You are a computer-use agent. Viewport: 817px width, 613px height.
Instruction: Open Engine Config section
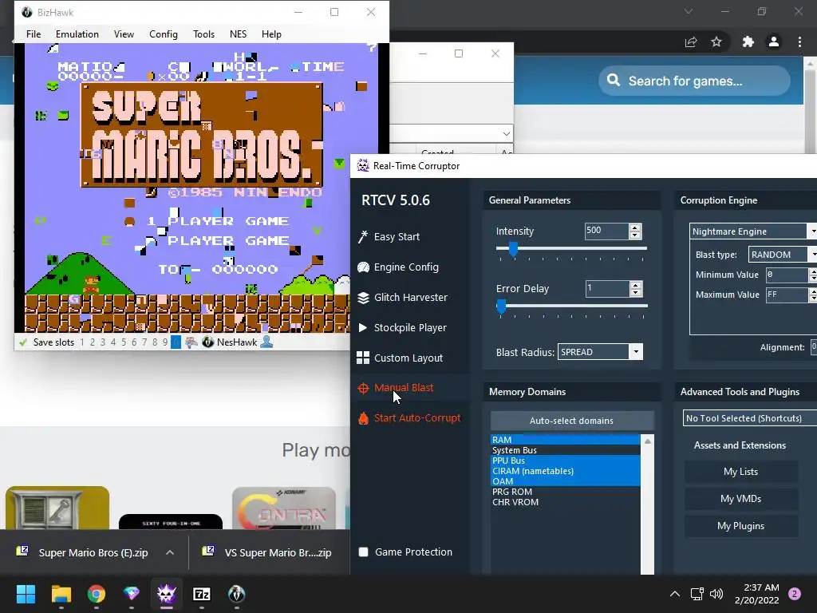pyautogui.click(x=399, y=267)
